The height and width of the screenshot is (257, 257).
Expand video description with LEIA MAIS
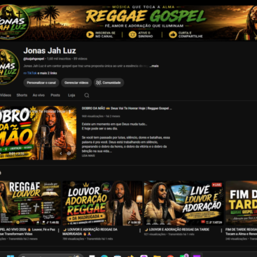(88, 155)
